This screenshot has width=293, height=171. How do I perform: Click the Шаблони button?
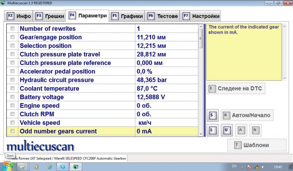click(256, 145)
